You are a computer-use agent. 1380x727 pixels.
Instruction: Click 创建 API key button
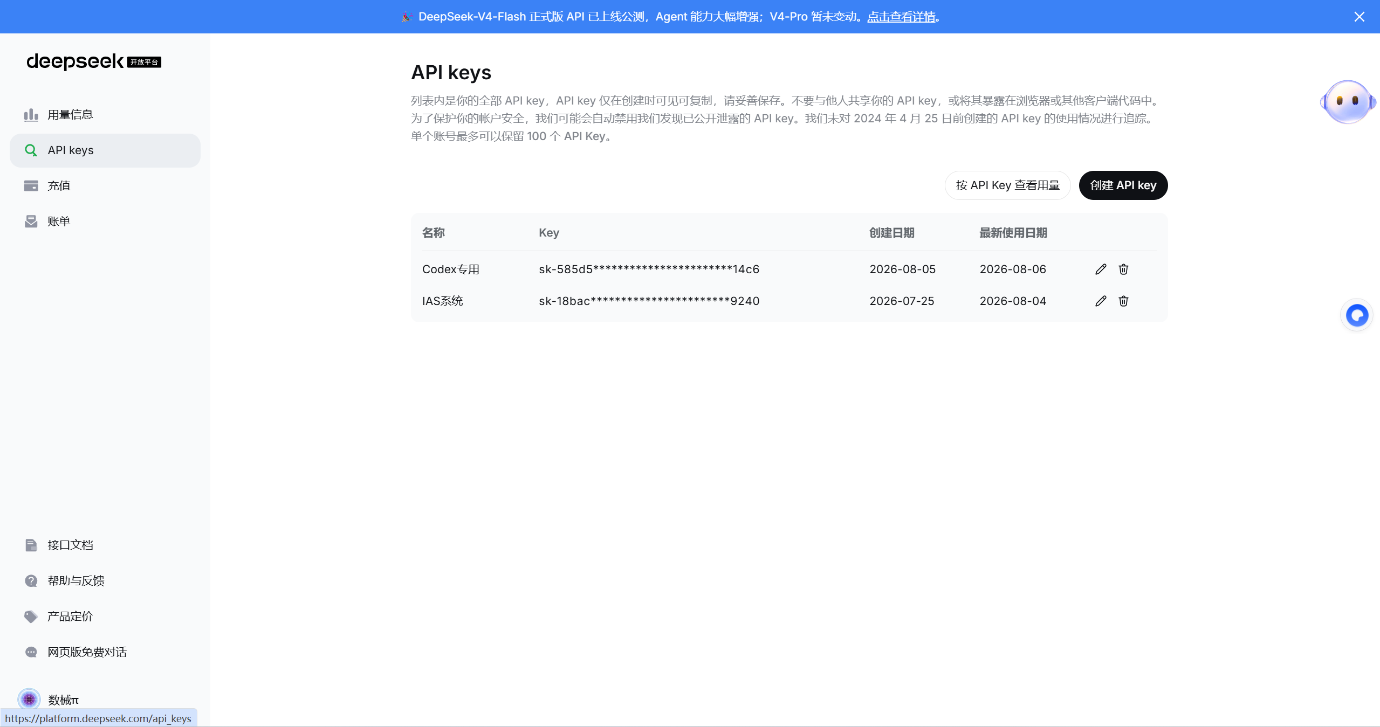click(1123, 185)
